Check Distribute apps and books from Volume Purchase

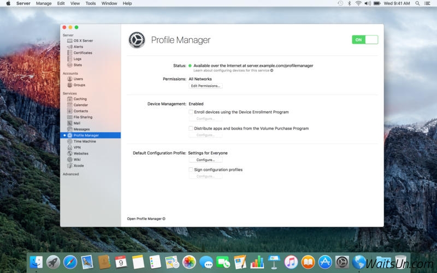click(x=191, y=128)
